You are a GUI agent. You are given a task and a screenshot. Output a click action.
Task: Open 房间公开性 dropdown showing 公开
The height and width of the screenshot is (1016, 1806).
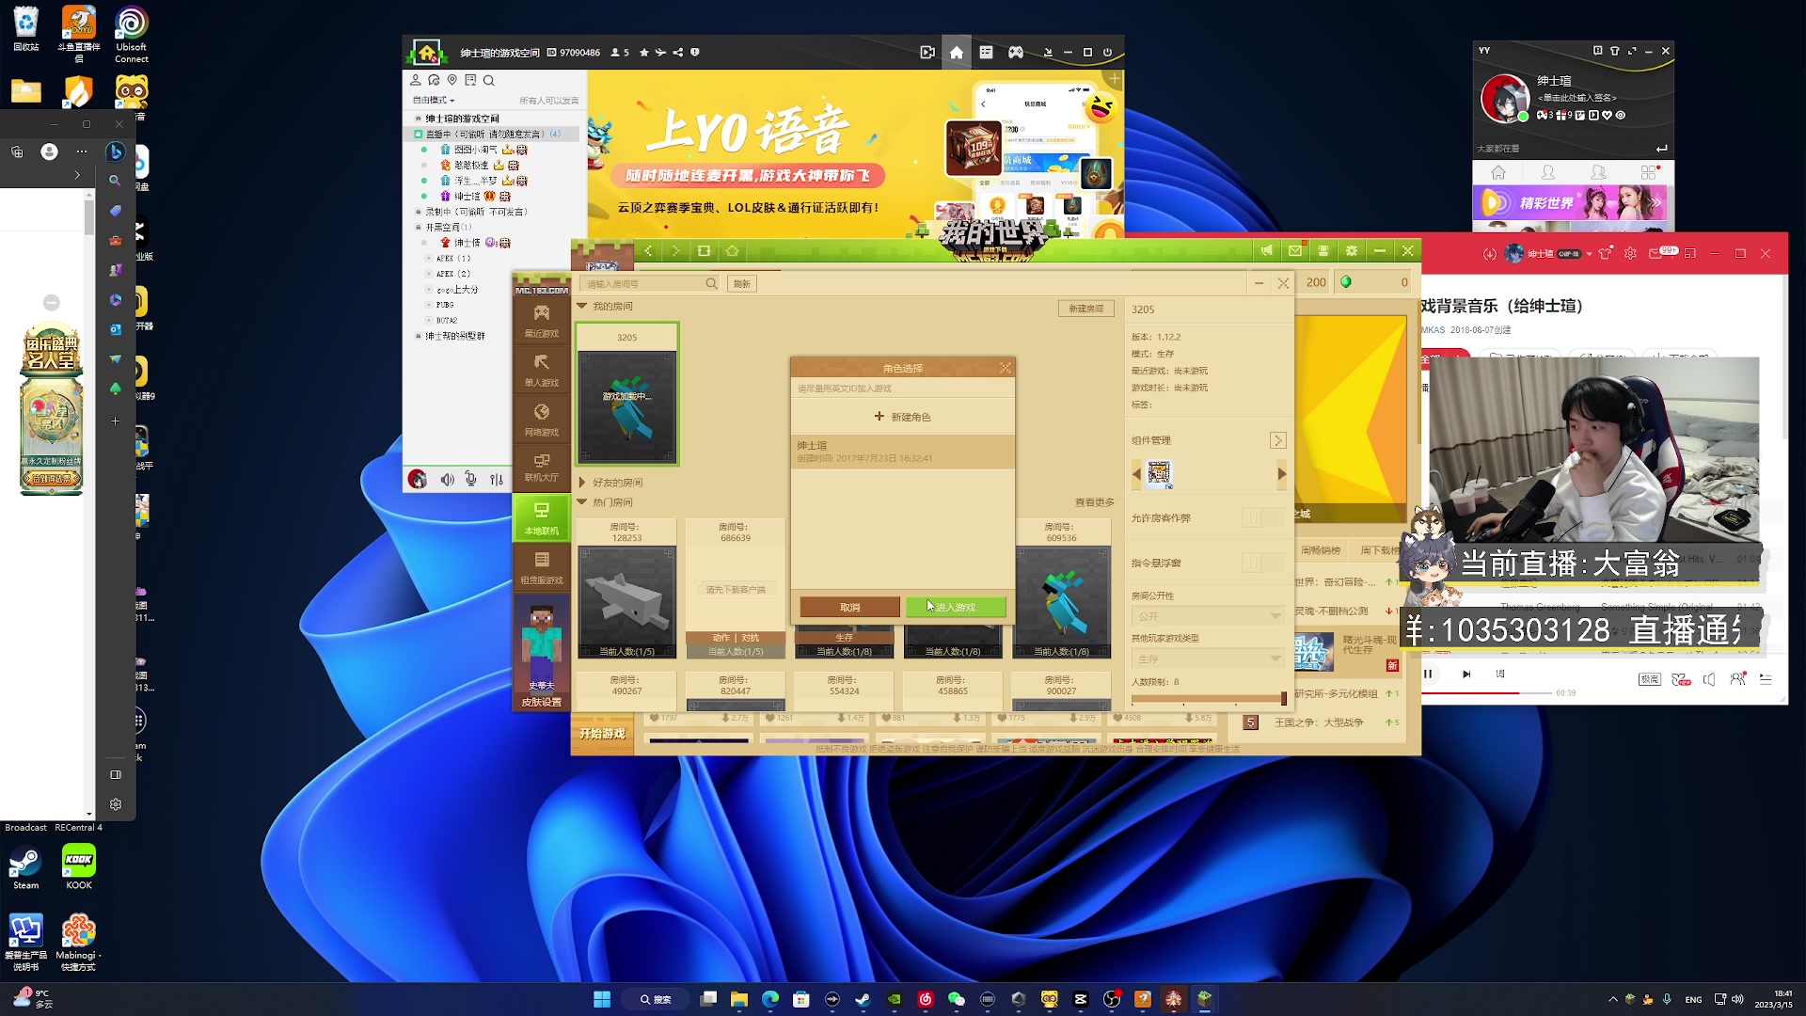1209,616
